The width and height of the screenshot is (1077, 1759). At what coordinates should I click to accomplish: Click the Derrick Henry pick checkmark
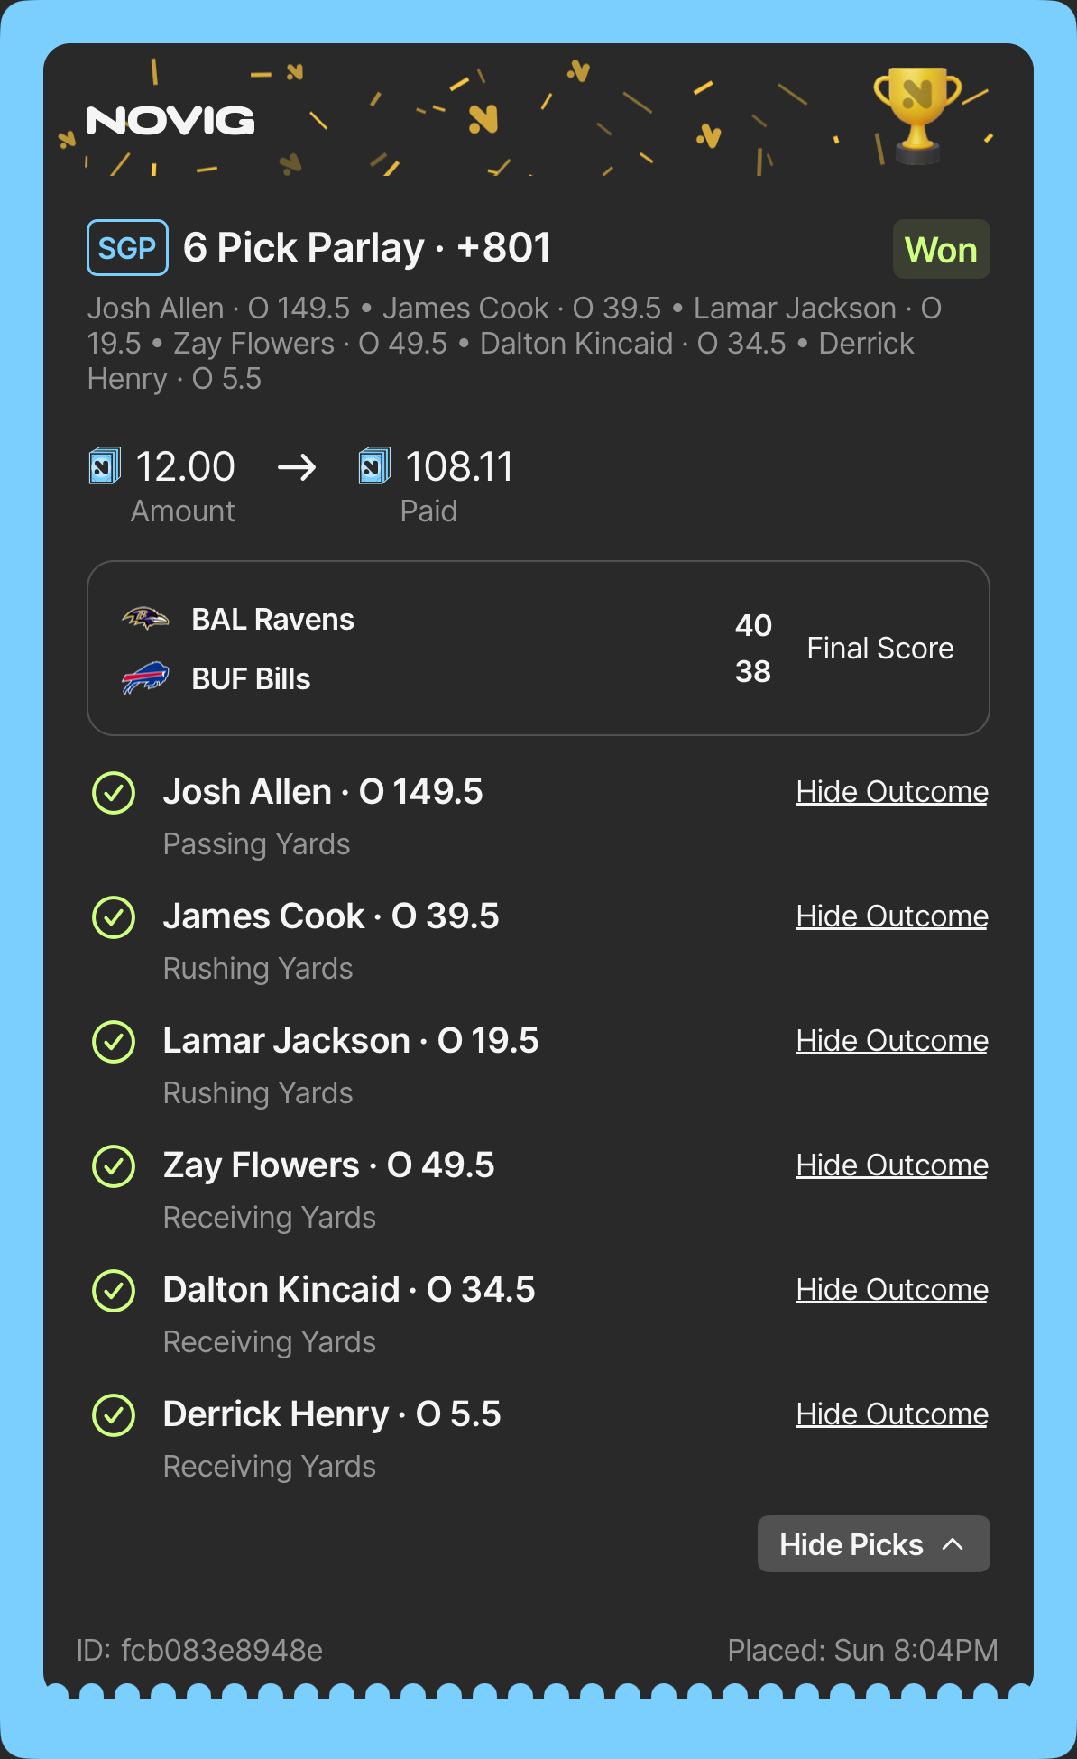[114, 1415]
